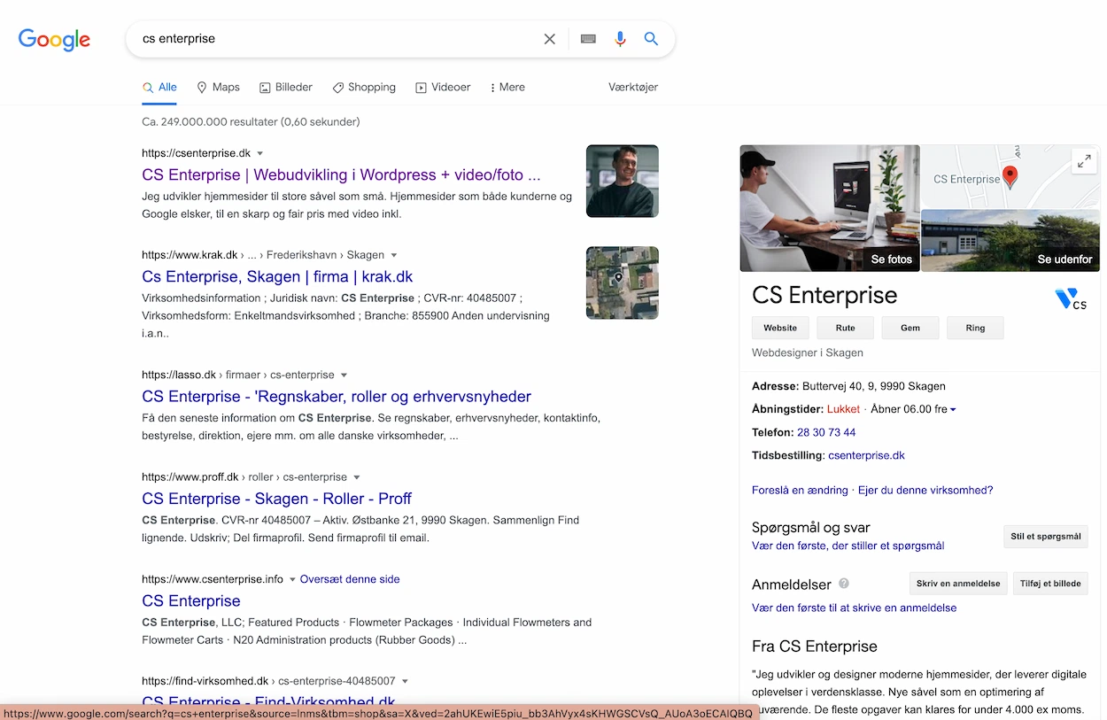Viewport: 1107px width, 720px height.
Task: Click the red Lukket status text
Action: 843,409
